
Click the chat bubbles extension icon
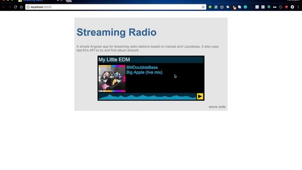[239, 7]
